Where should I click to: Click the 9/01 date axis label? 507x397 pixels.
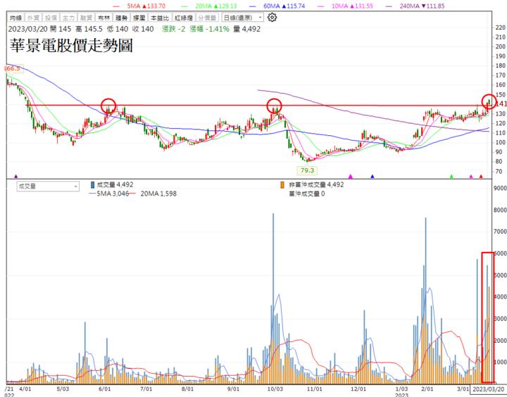pos(233,389)
